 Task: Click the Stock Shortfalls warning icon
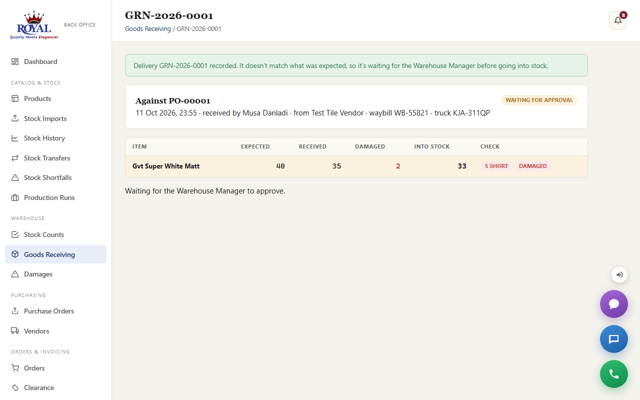point(15,177)
